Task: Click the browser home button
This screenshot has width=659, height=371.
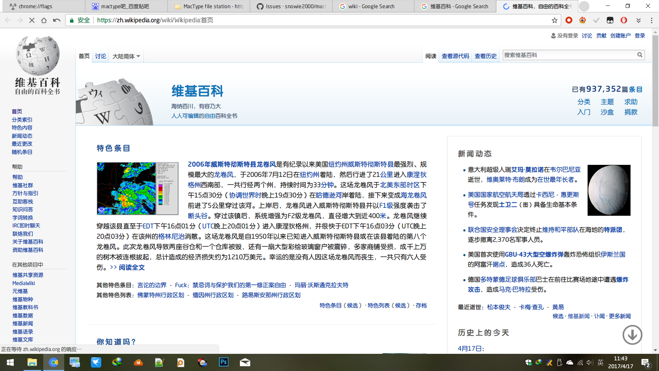Action: click(x=44, y=20)
